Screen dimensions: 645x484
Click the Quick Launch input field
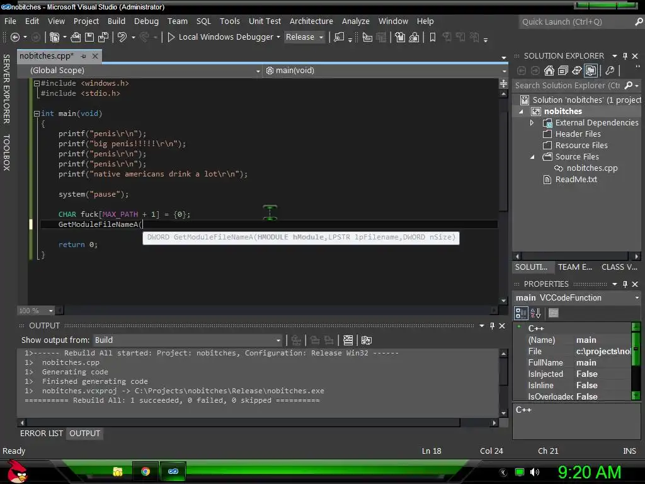pos(576,22)
